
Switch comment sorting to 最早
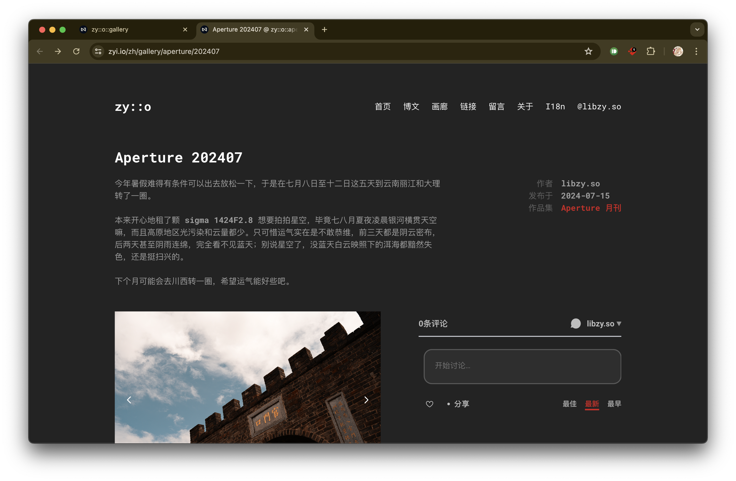tap(614, 404)
